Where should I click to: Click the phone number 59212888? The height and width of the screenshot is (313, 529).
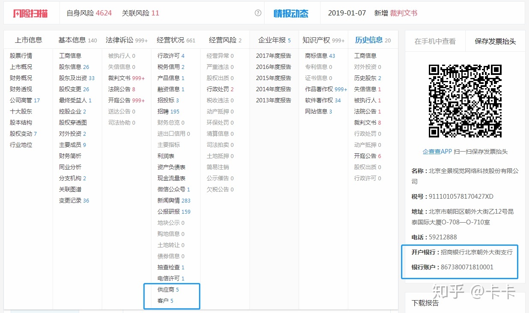tap(443, 237)
